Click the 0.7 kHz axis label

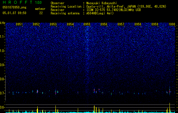click(3, 93)
